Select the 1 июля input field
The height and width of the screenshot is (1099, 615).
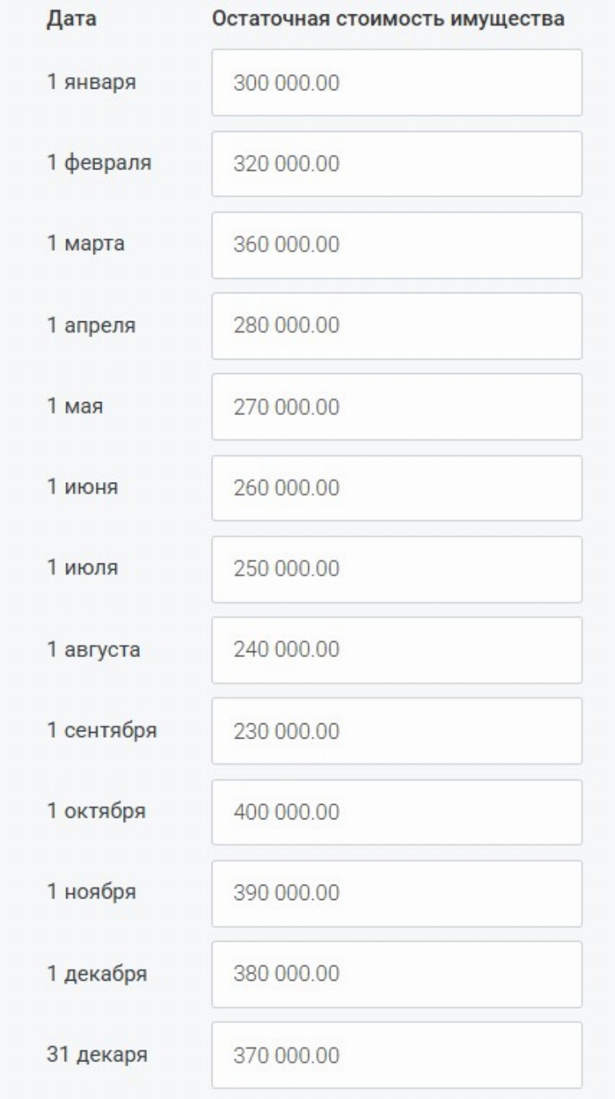[x=396, y=569]
